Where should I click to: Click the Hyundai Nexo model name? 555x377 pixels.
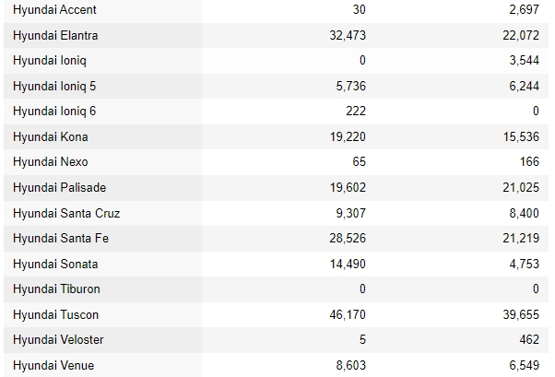point(51,162)
